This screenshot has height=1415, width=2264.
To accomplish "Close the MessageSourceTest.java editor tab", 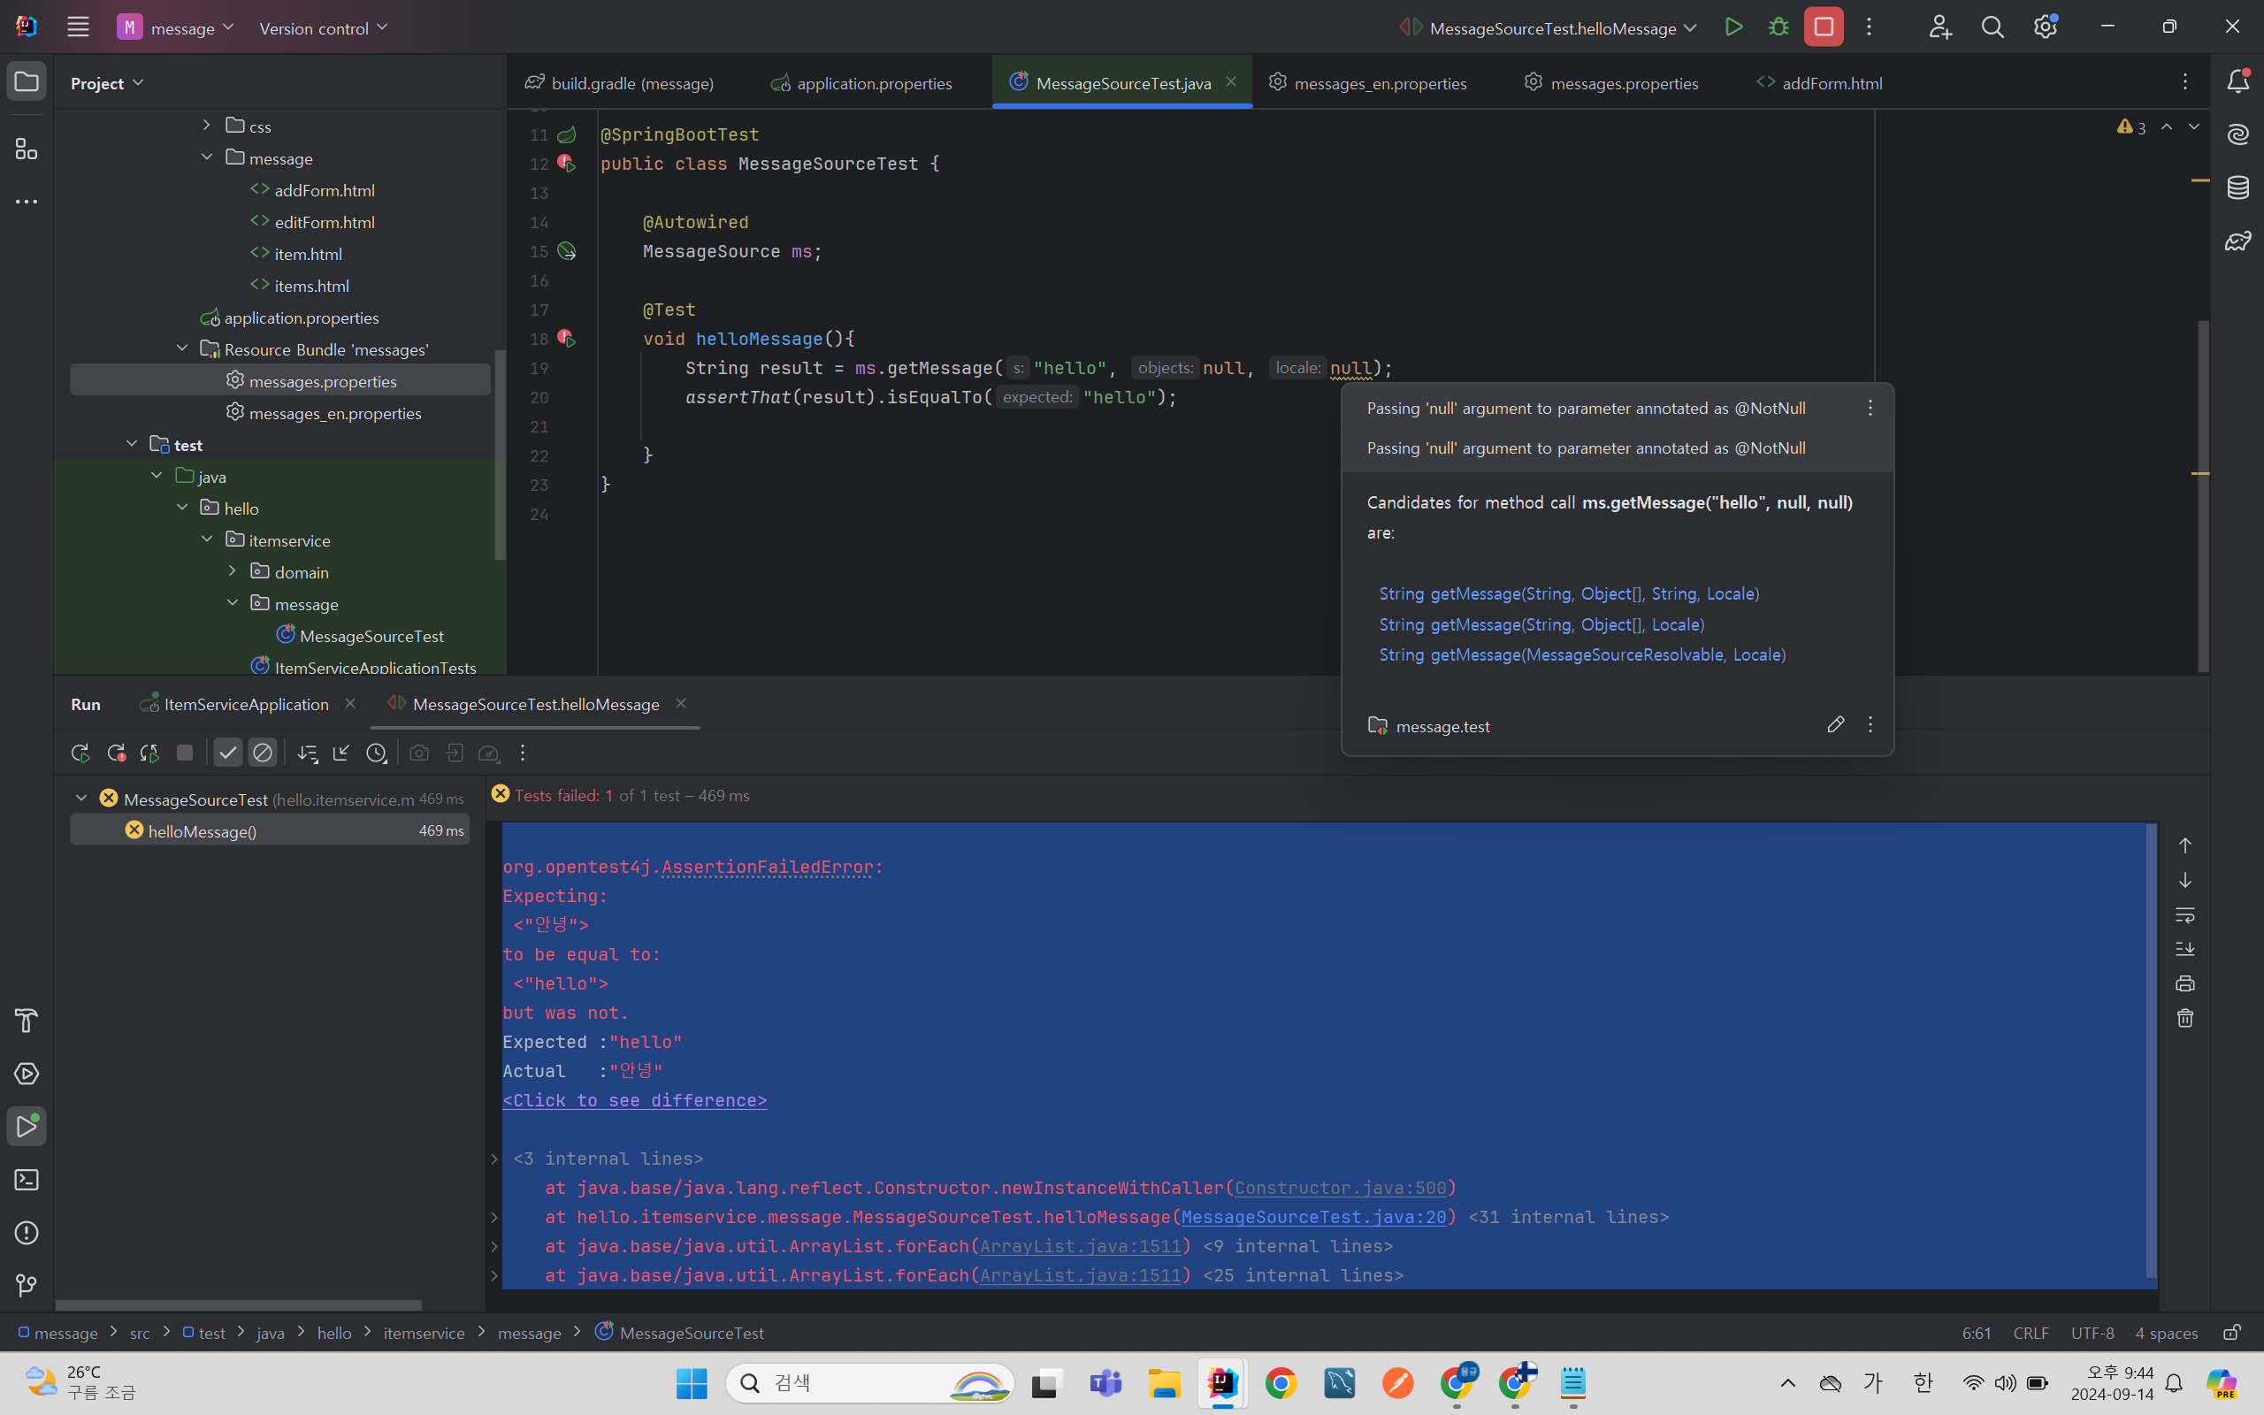I will pos(1231,82).
